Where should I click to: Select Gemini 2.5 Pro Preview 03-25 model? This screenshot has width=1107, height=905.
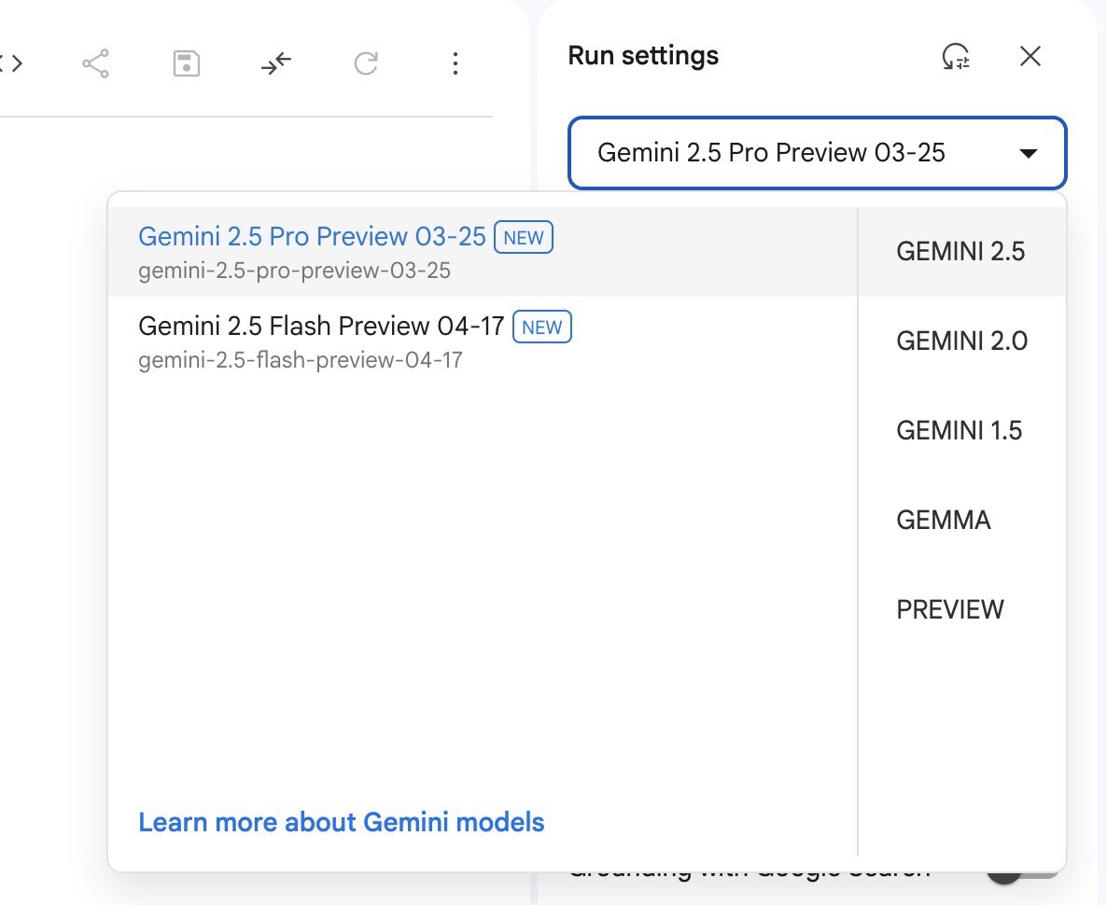pyautogui.click(x=483, y=251)
